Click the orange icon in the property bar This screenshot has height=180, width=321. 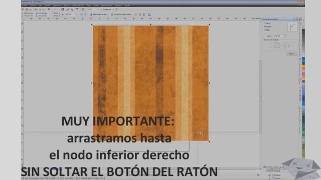tap(144, 14)
